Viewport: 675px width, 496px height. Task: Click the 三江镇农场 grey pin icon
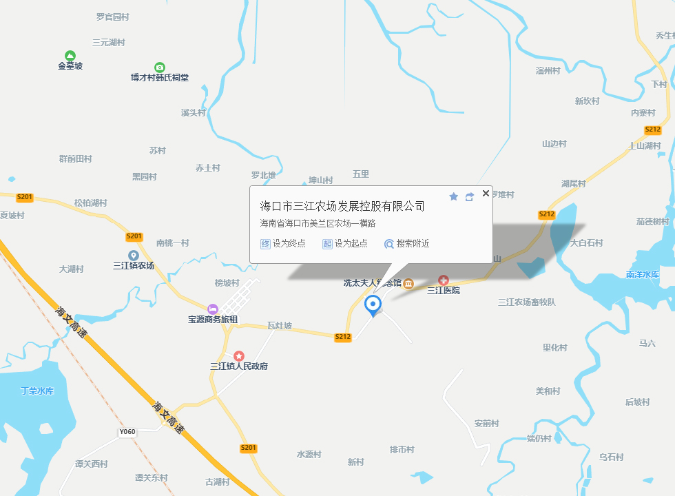coord(134,256)
